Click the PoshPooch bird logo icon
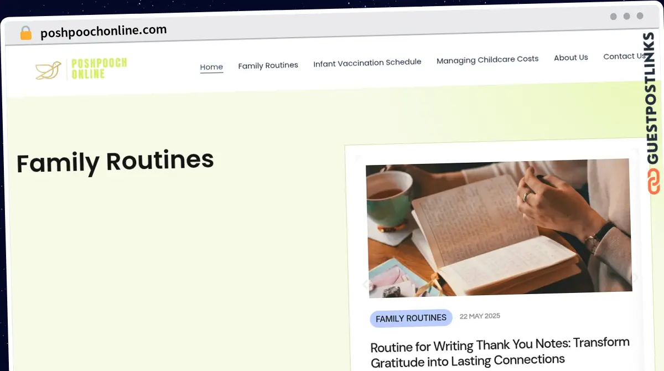Screen dimensions: 664x371 click(48, 70)
